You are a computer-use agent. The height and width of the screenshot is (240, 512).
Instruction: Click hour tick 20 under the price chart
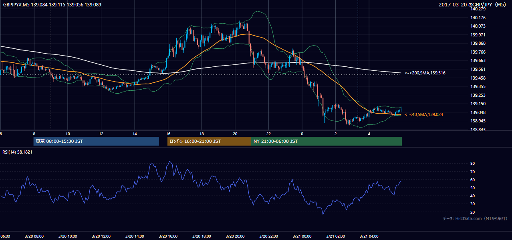[x=235, y=134]
